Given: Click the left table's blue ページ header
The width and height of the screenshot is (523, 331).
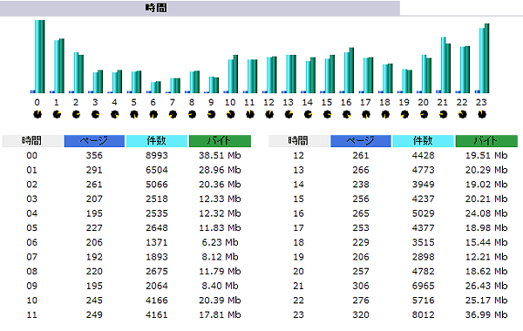Looking at the screenshot, I should click(x=94, y=140).
